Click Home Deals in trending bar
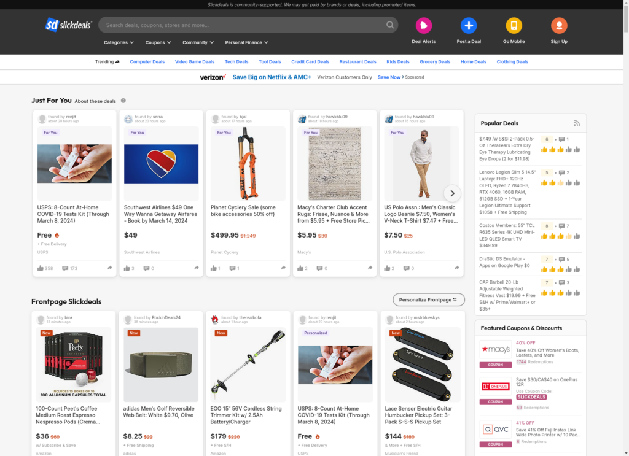Viewport: 629px width, 456px height. pos(474,62)
